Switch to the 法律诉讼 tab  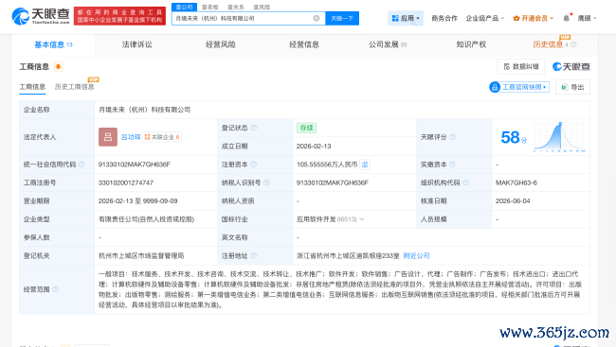[x=136, y=44]
